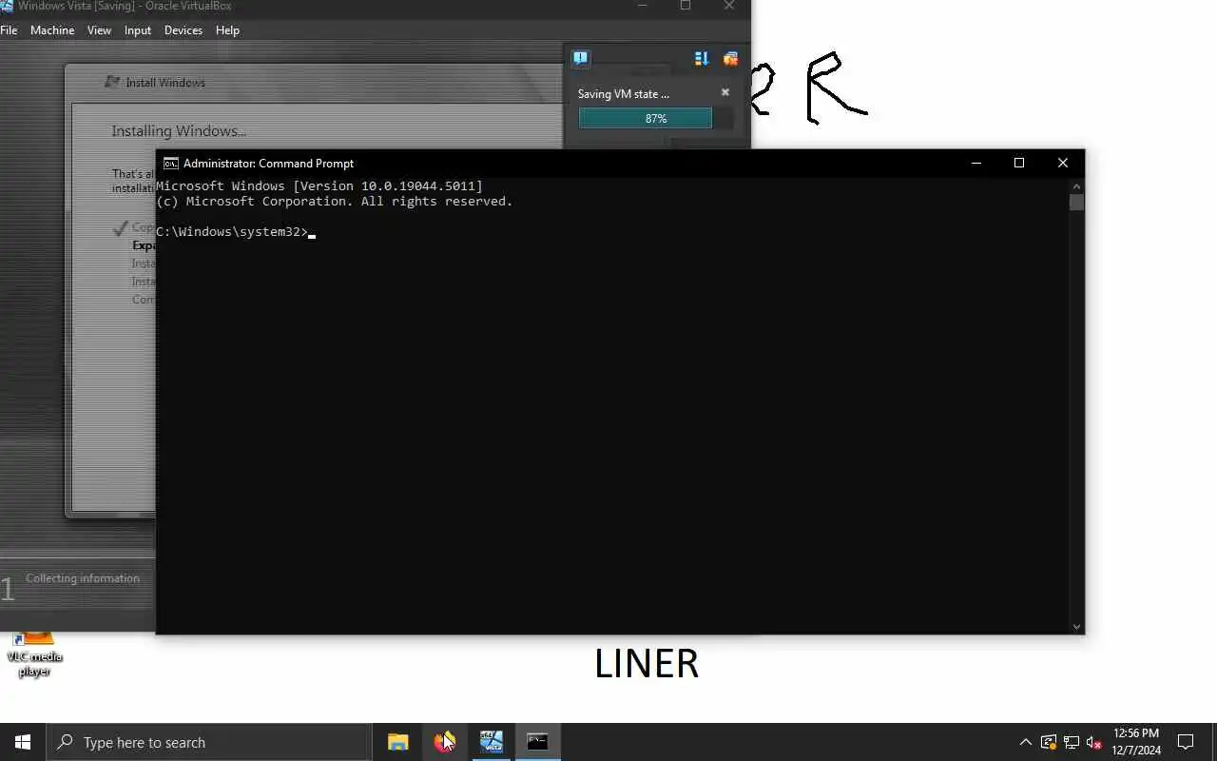This screenshot has height=761, width=1217.
Task: Click the network tray icon
Action: pos(1072,742)
